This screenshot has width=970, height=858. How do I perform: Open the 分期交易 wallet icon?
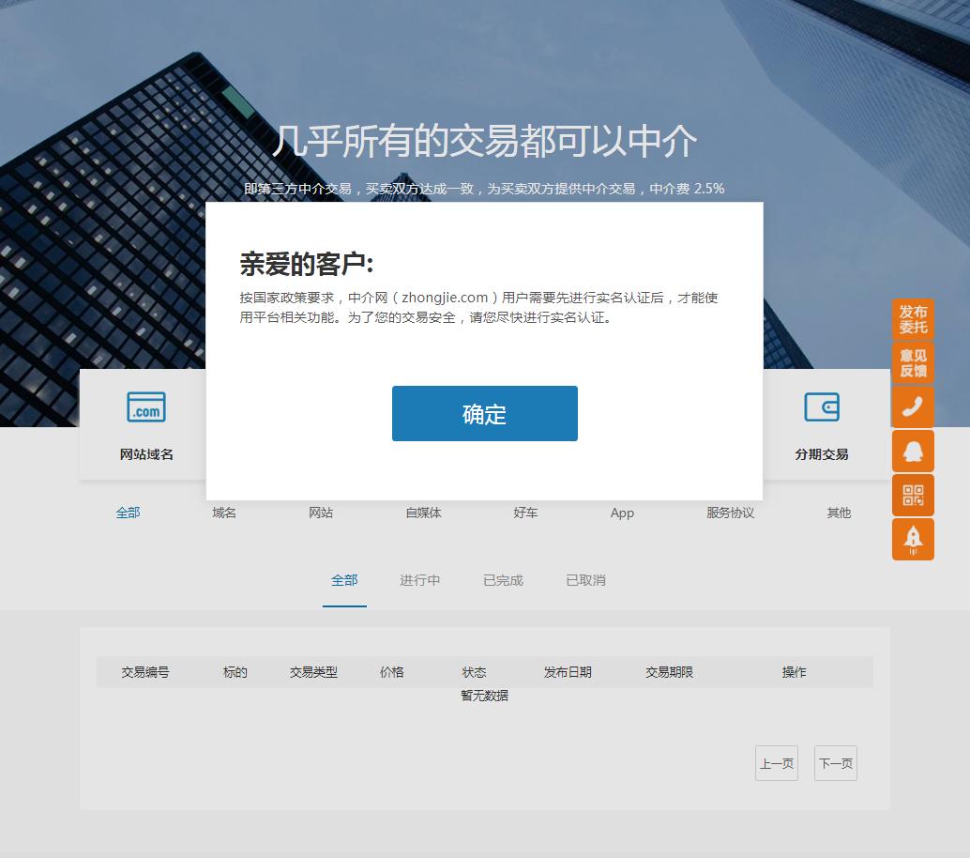(822, 407)
